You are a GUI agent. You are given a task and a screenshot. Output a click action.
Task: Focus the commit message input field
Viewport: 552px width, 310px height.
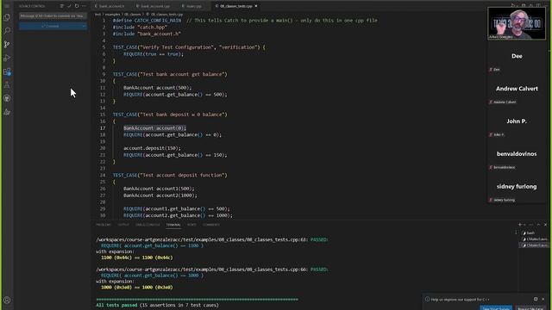53,15
